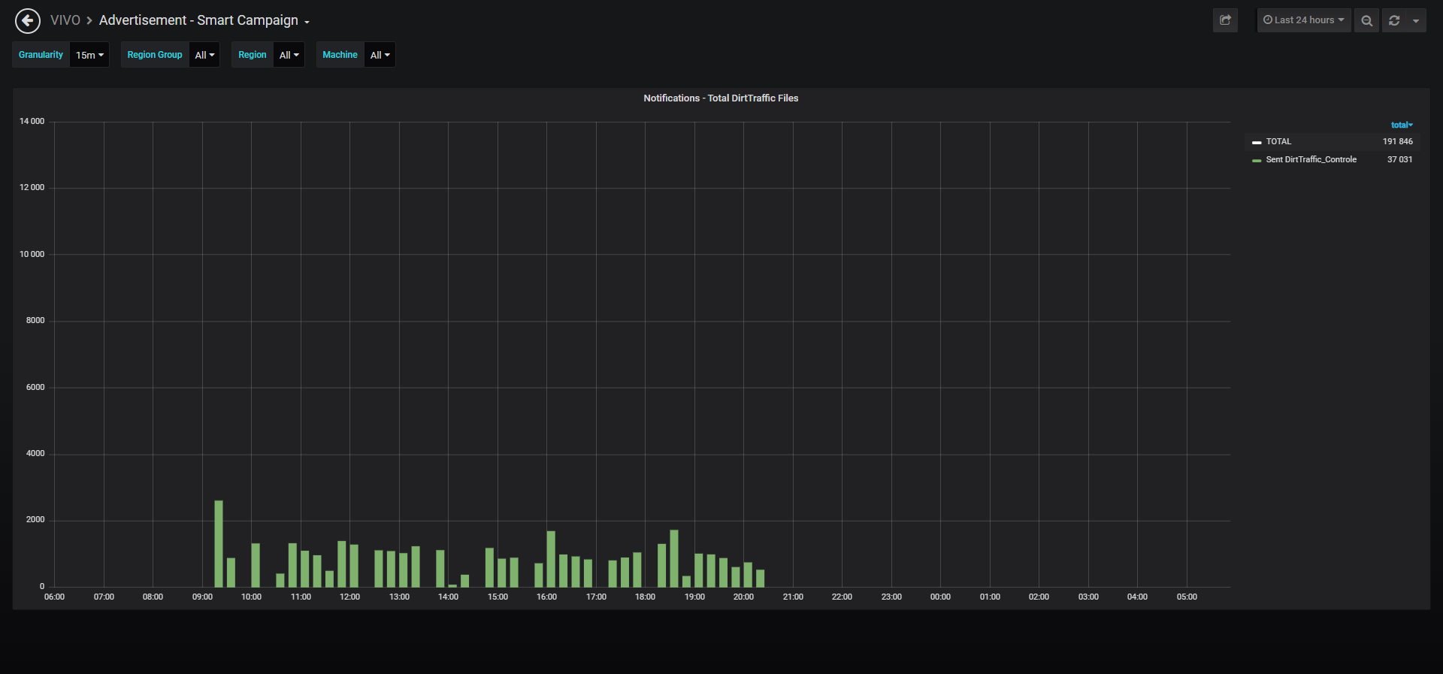Click the tallest green bar after 09:00

[219, 543]
